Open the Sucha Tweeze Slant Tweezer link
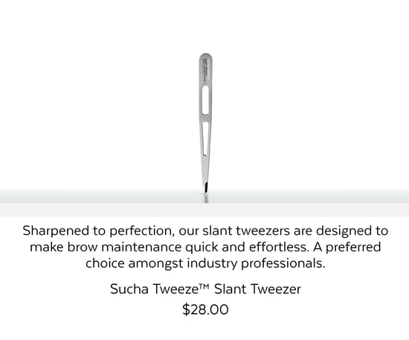409x340 pixels. 205,289
